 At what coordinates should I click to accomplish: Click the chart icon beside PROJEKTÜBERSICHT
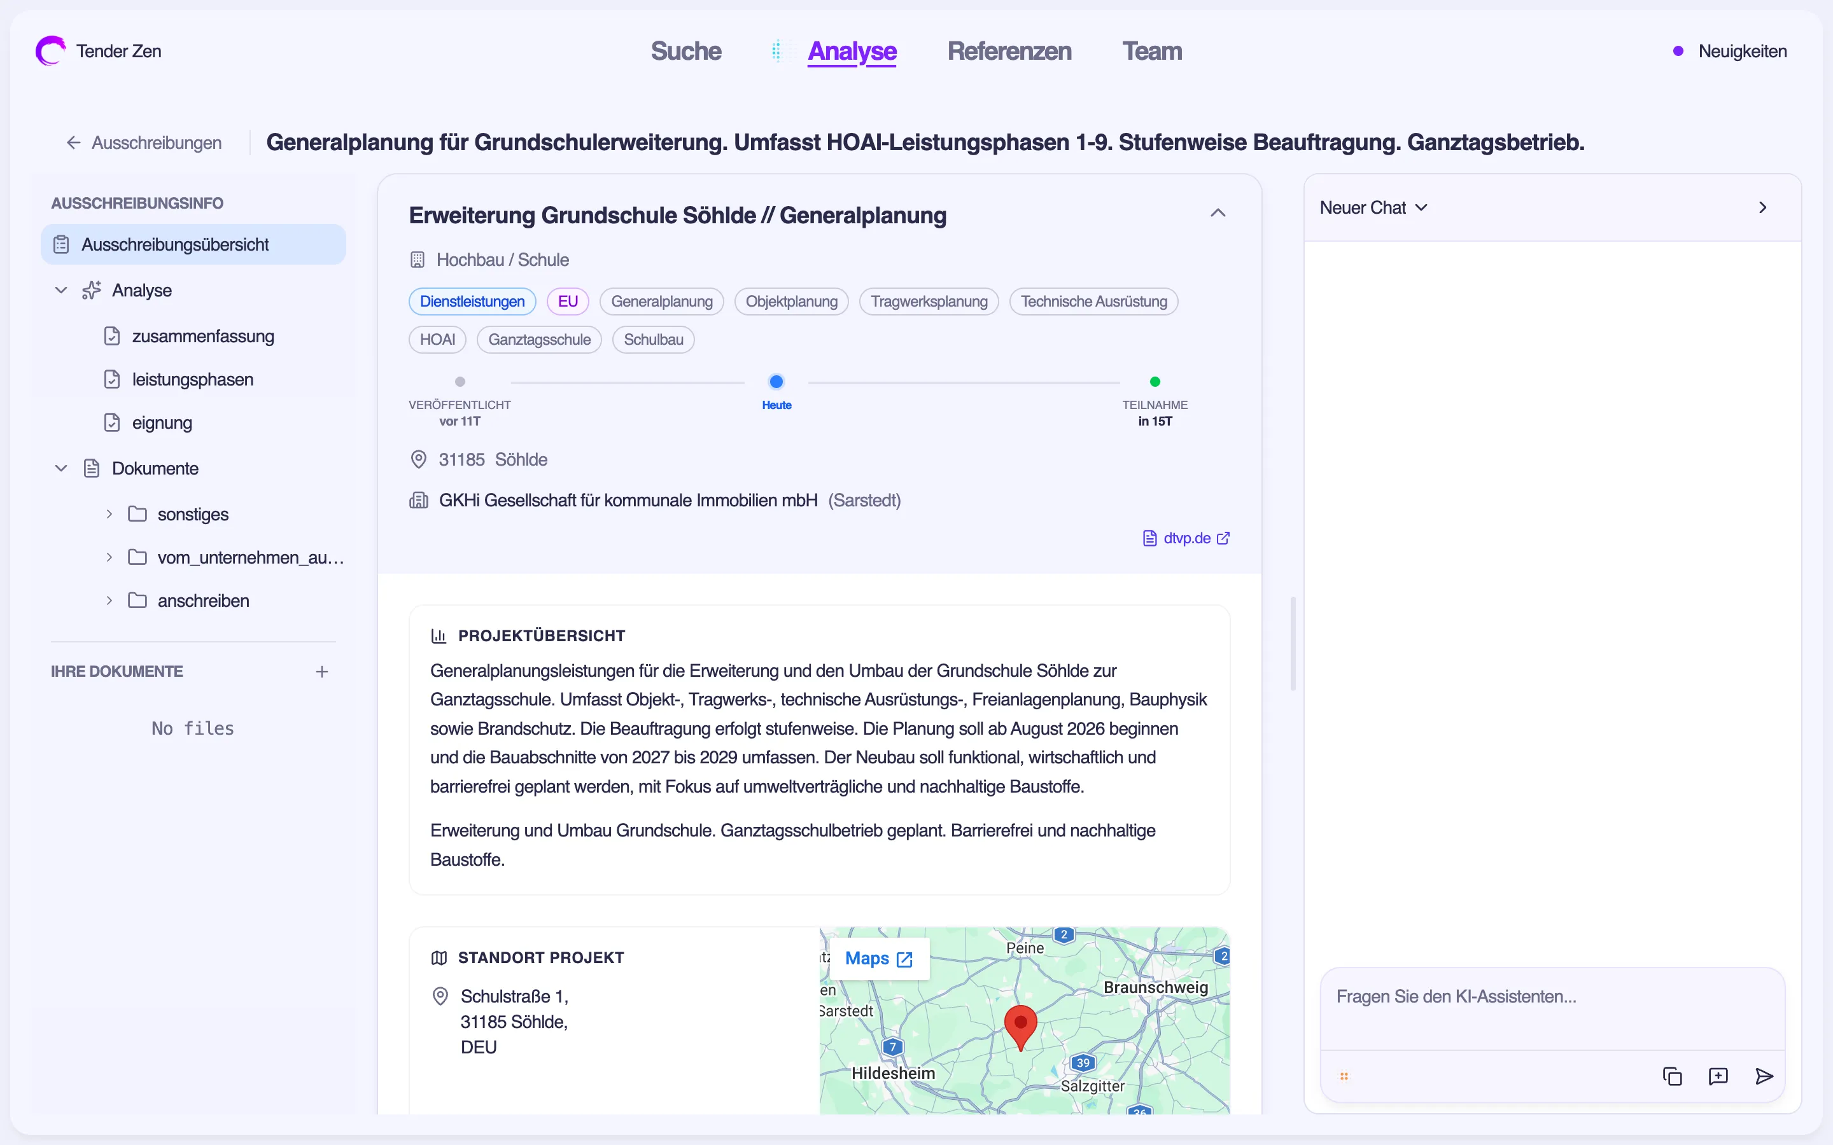pos(440,635)
